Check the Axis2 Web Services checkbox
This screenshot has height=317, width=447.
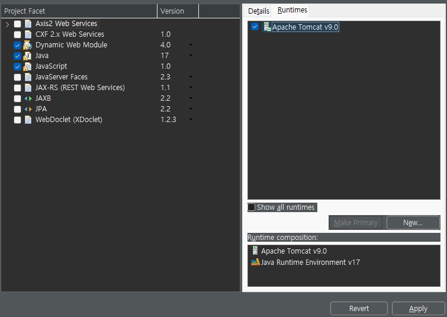(x=17, y=24)
